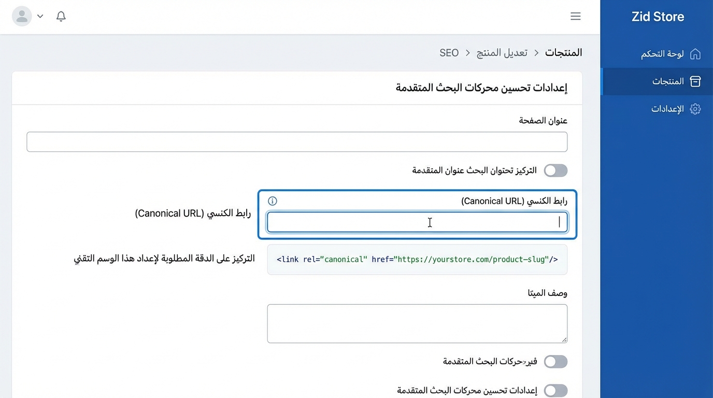Open المنتجات breadcrumb link
The width and height of the screenshot is (713, 398).
(563, 52)
